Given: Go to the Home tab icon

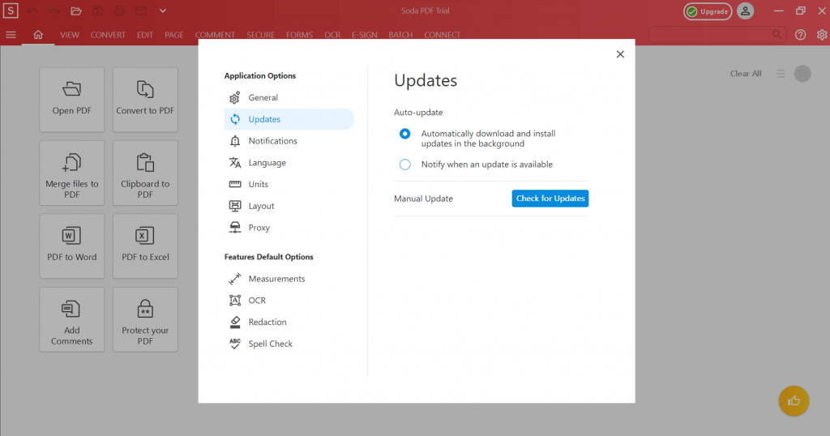Looking at the screenshot, I should (x=38, y=35).
